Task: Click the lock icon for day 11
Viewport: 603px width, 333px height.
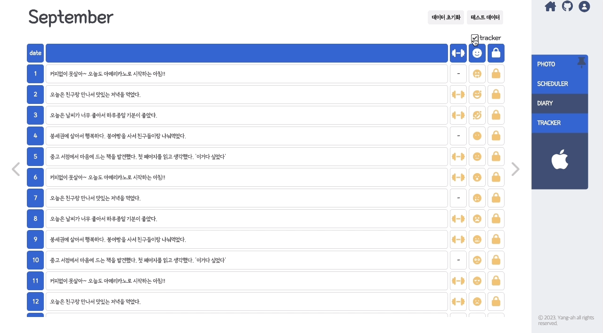Action: pyautogui.click(x=496, y=281)
